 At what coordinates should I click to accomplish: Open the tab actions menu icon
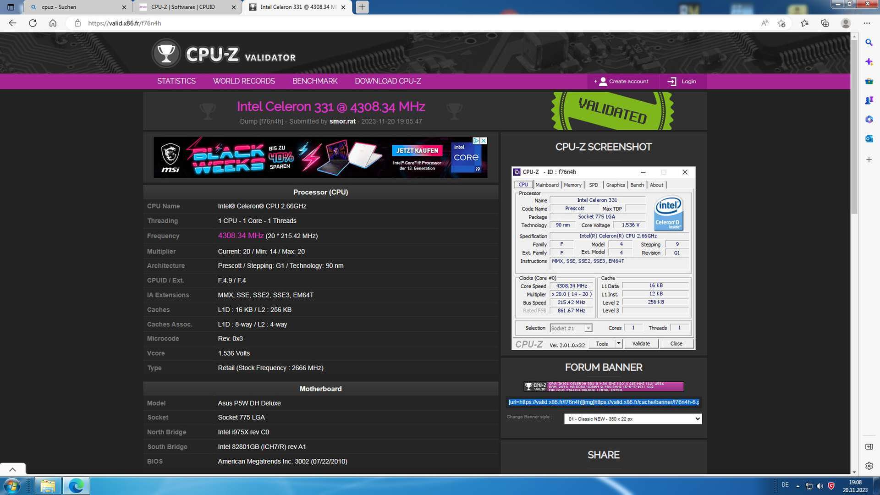click(x=11, y=7)
